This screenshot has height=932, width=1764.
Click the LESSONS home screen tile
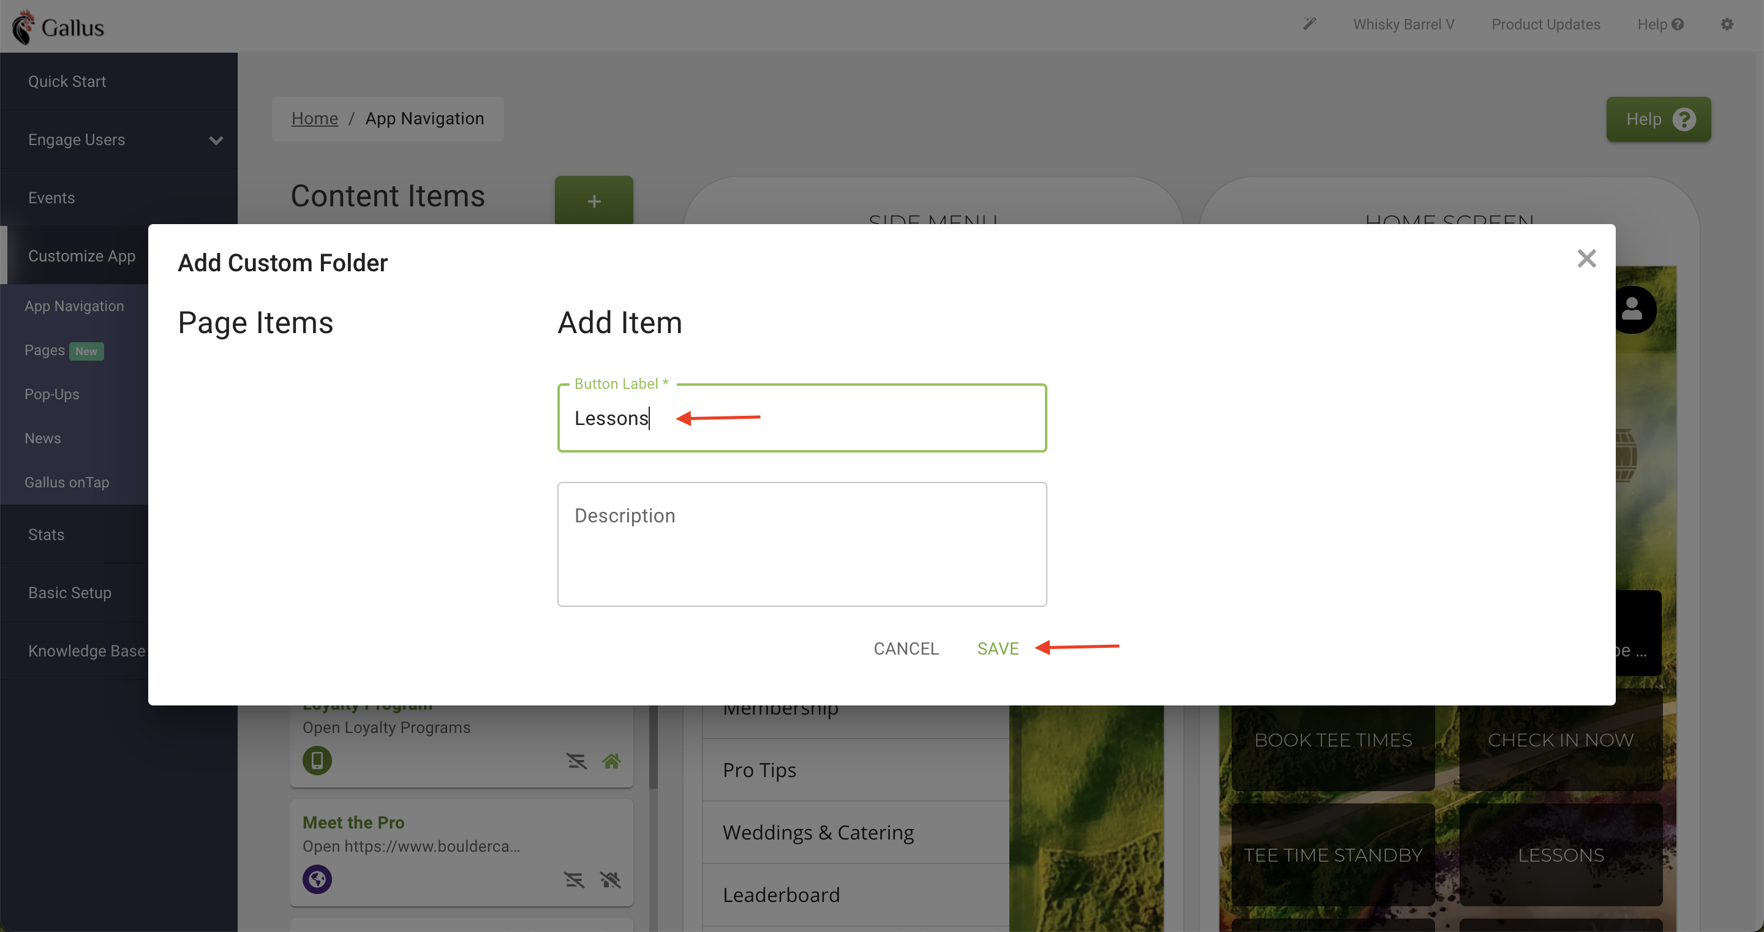(x=1561, y=855)
